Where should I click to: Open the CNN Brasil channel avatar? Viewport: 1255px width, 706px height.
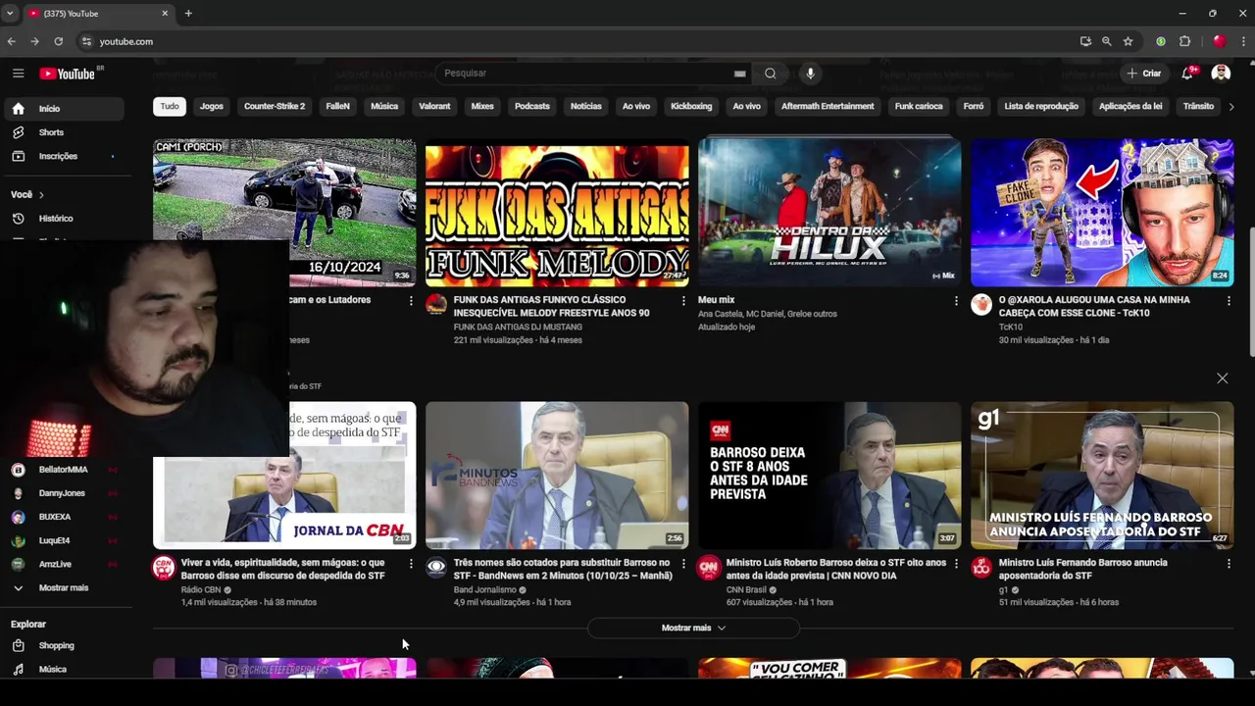point(709,568)
